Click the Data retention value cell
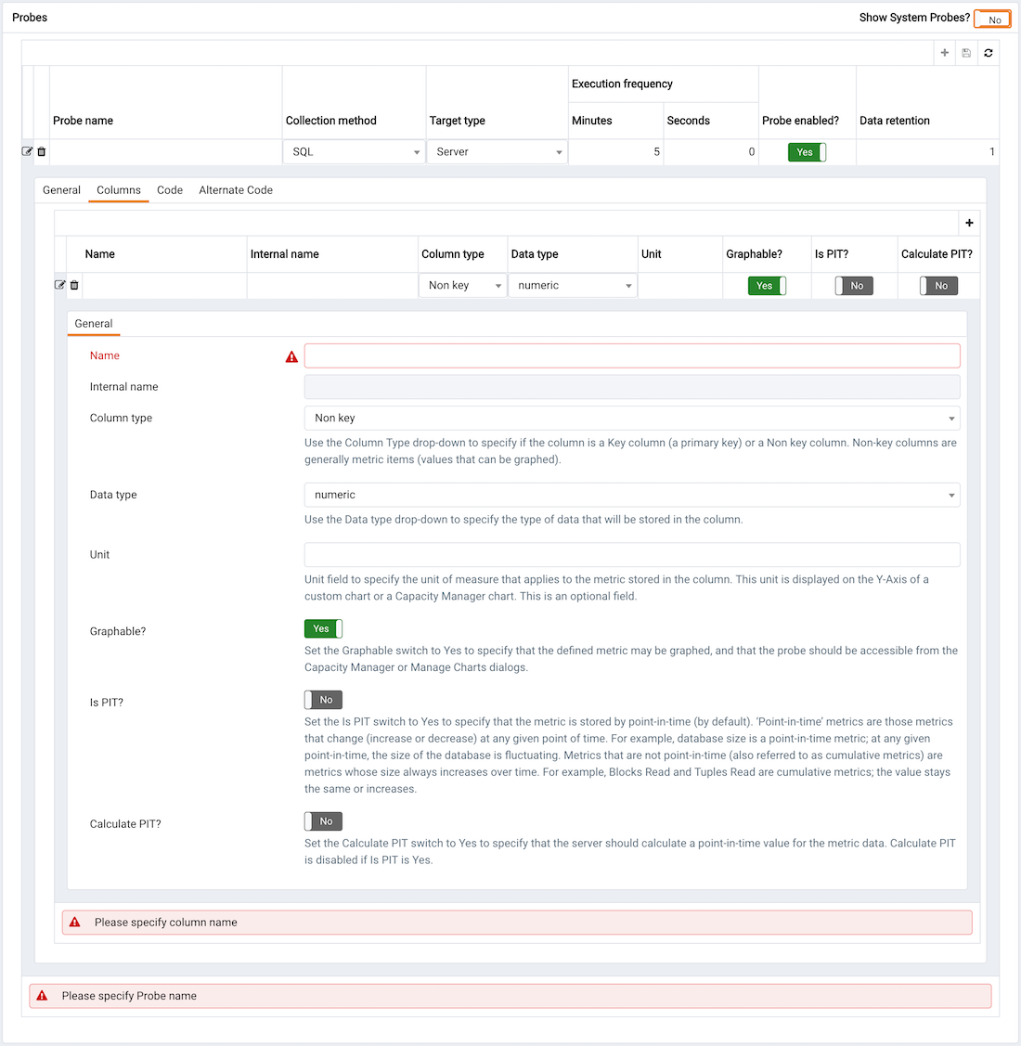1021x1046 pixels. coord(927,152)
